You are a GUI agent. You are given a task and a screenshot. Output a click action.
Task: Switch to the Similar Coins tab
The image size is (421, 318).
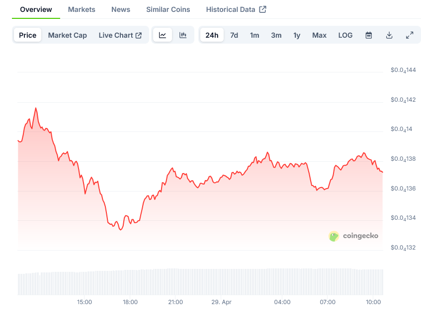pos(169,9)
